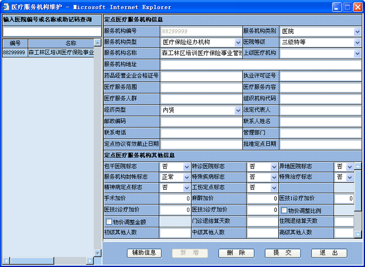Open the 特殊疾病标志 dropdown
The height and width of the screenshot is (267, 365).
(274, 177)
